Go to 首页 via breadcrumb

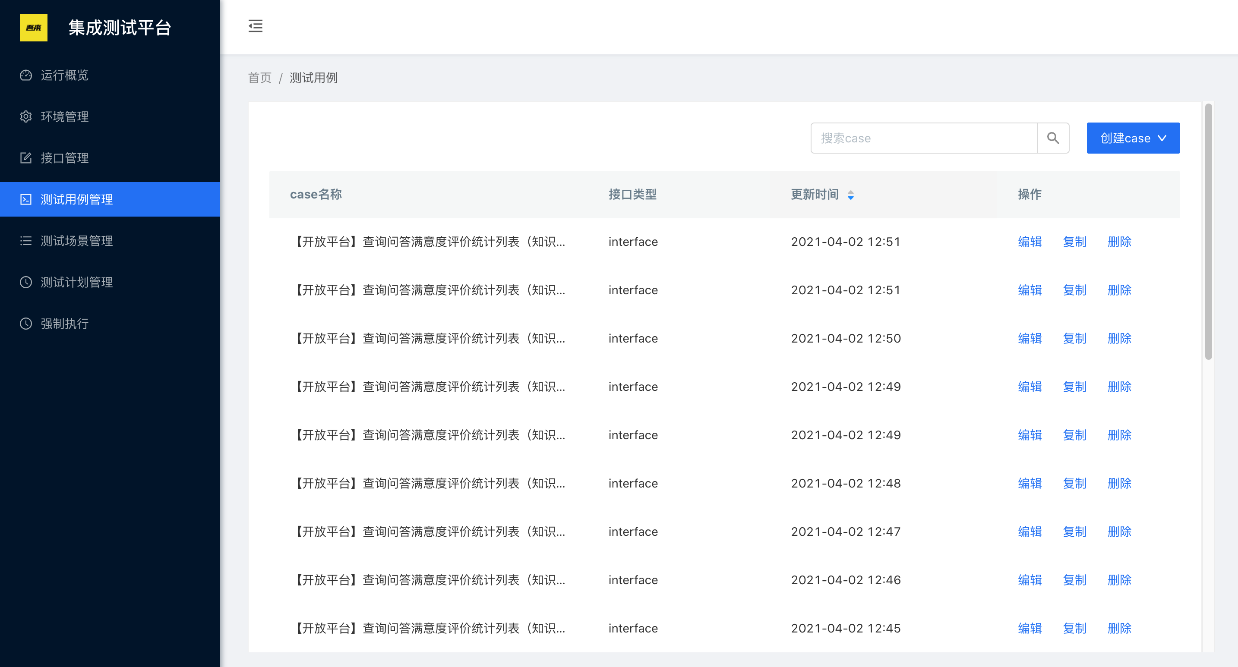259,78
